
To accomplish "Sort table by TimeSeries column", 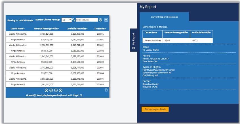I will click(x=100, y=29).
